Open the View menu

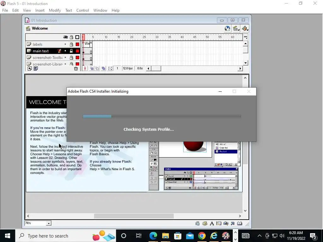(27, 10)
